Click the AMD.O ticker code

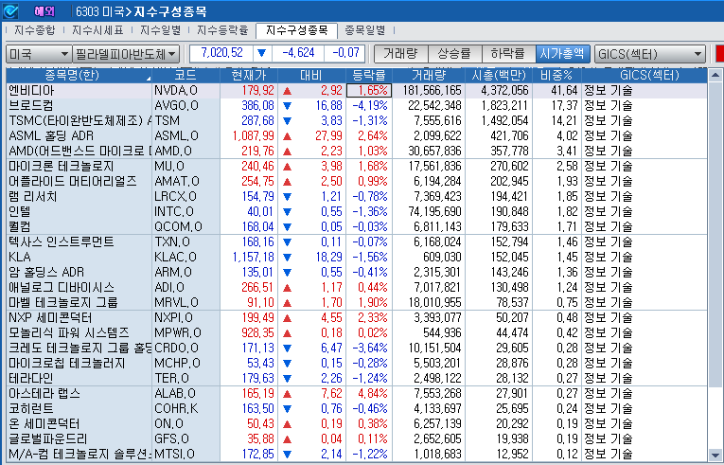pos(173,152)
